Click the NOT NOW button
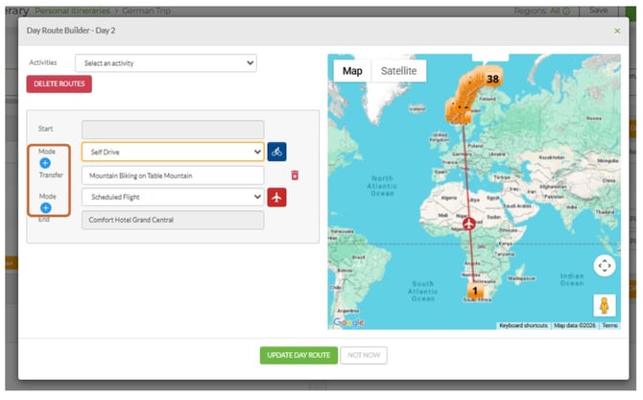Image resolution: width=643 pixels, height=400 pixels. click(x=364, y=355)
